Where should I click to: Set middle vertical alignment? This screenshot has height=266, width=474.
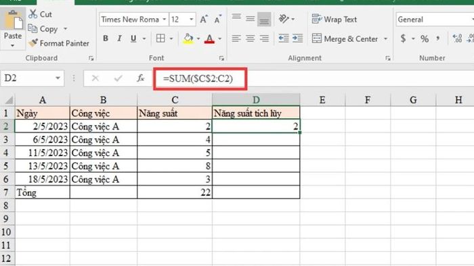(251, 19)
